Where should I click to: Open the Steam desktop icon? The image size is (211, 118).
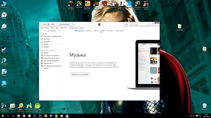4,50
